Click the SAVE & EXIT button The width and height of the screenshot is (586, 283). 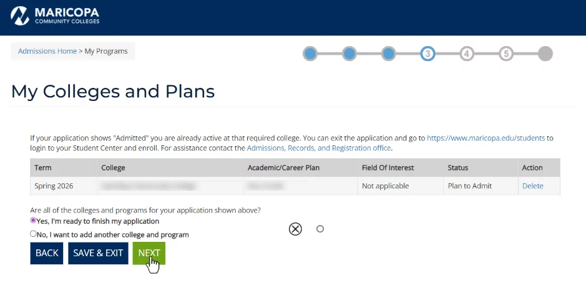click(x=98, y=253)
